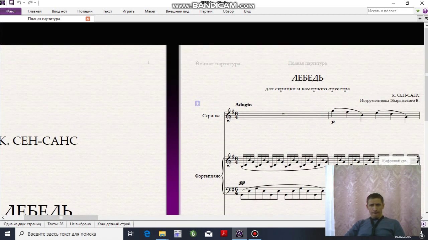Click the image-thumbnail app icon on taskbar
Viewport: 428px width, 240px height.
178,234
